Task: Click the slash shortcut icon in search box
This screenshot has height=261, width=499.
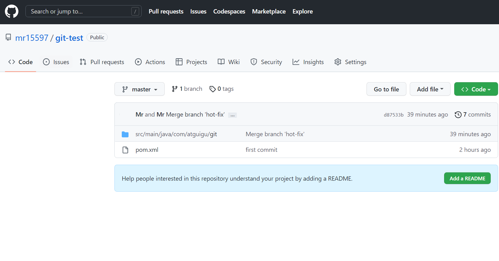Action: [x=135, y=11]
